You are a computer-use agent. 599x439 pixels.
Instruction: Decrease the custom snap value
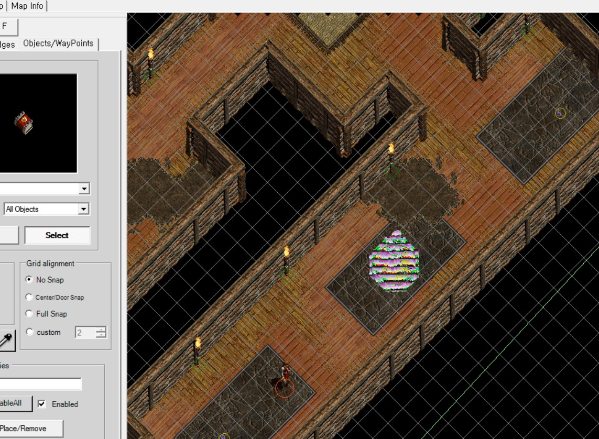(x=101, y=335)
